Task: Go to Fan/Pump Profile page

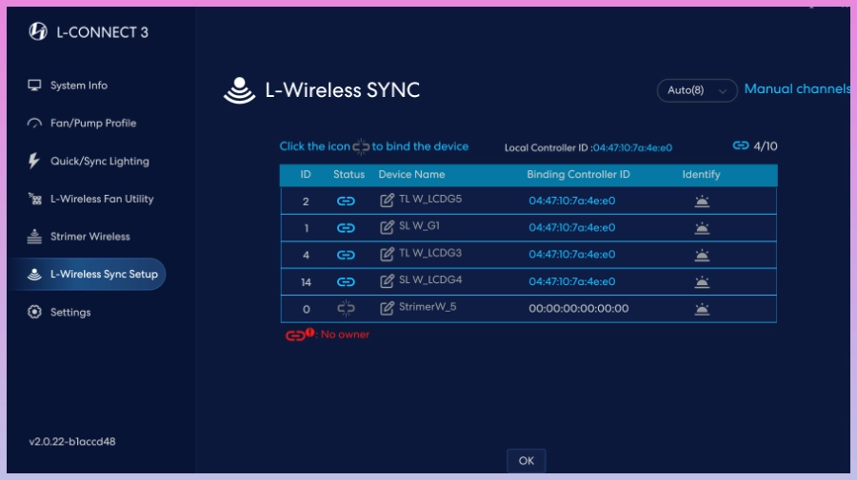Action: tap(92, 124)
